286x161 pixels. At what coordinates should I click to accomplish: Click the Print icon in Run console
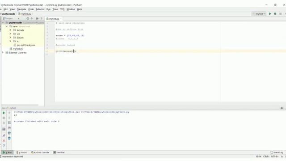9,133
